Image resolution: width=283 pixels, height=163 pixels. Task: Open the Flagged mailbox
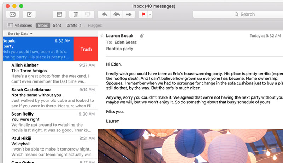tap(95, 26)
